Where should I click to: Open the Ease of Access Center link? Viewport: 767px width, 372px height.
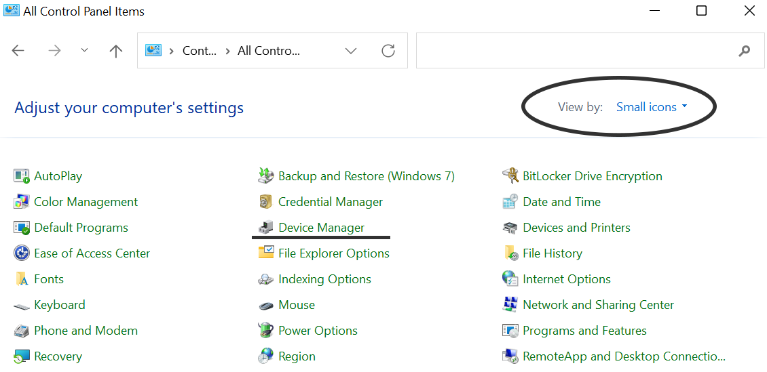tap(92, 253)
